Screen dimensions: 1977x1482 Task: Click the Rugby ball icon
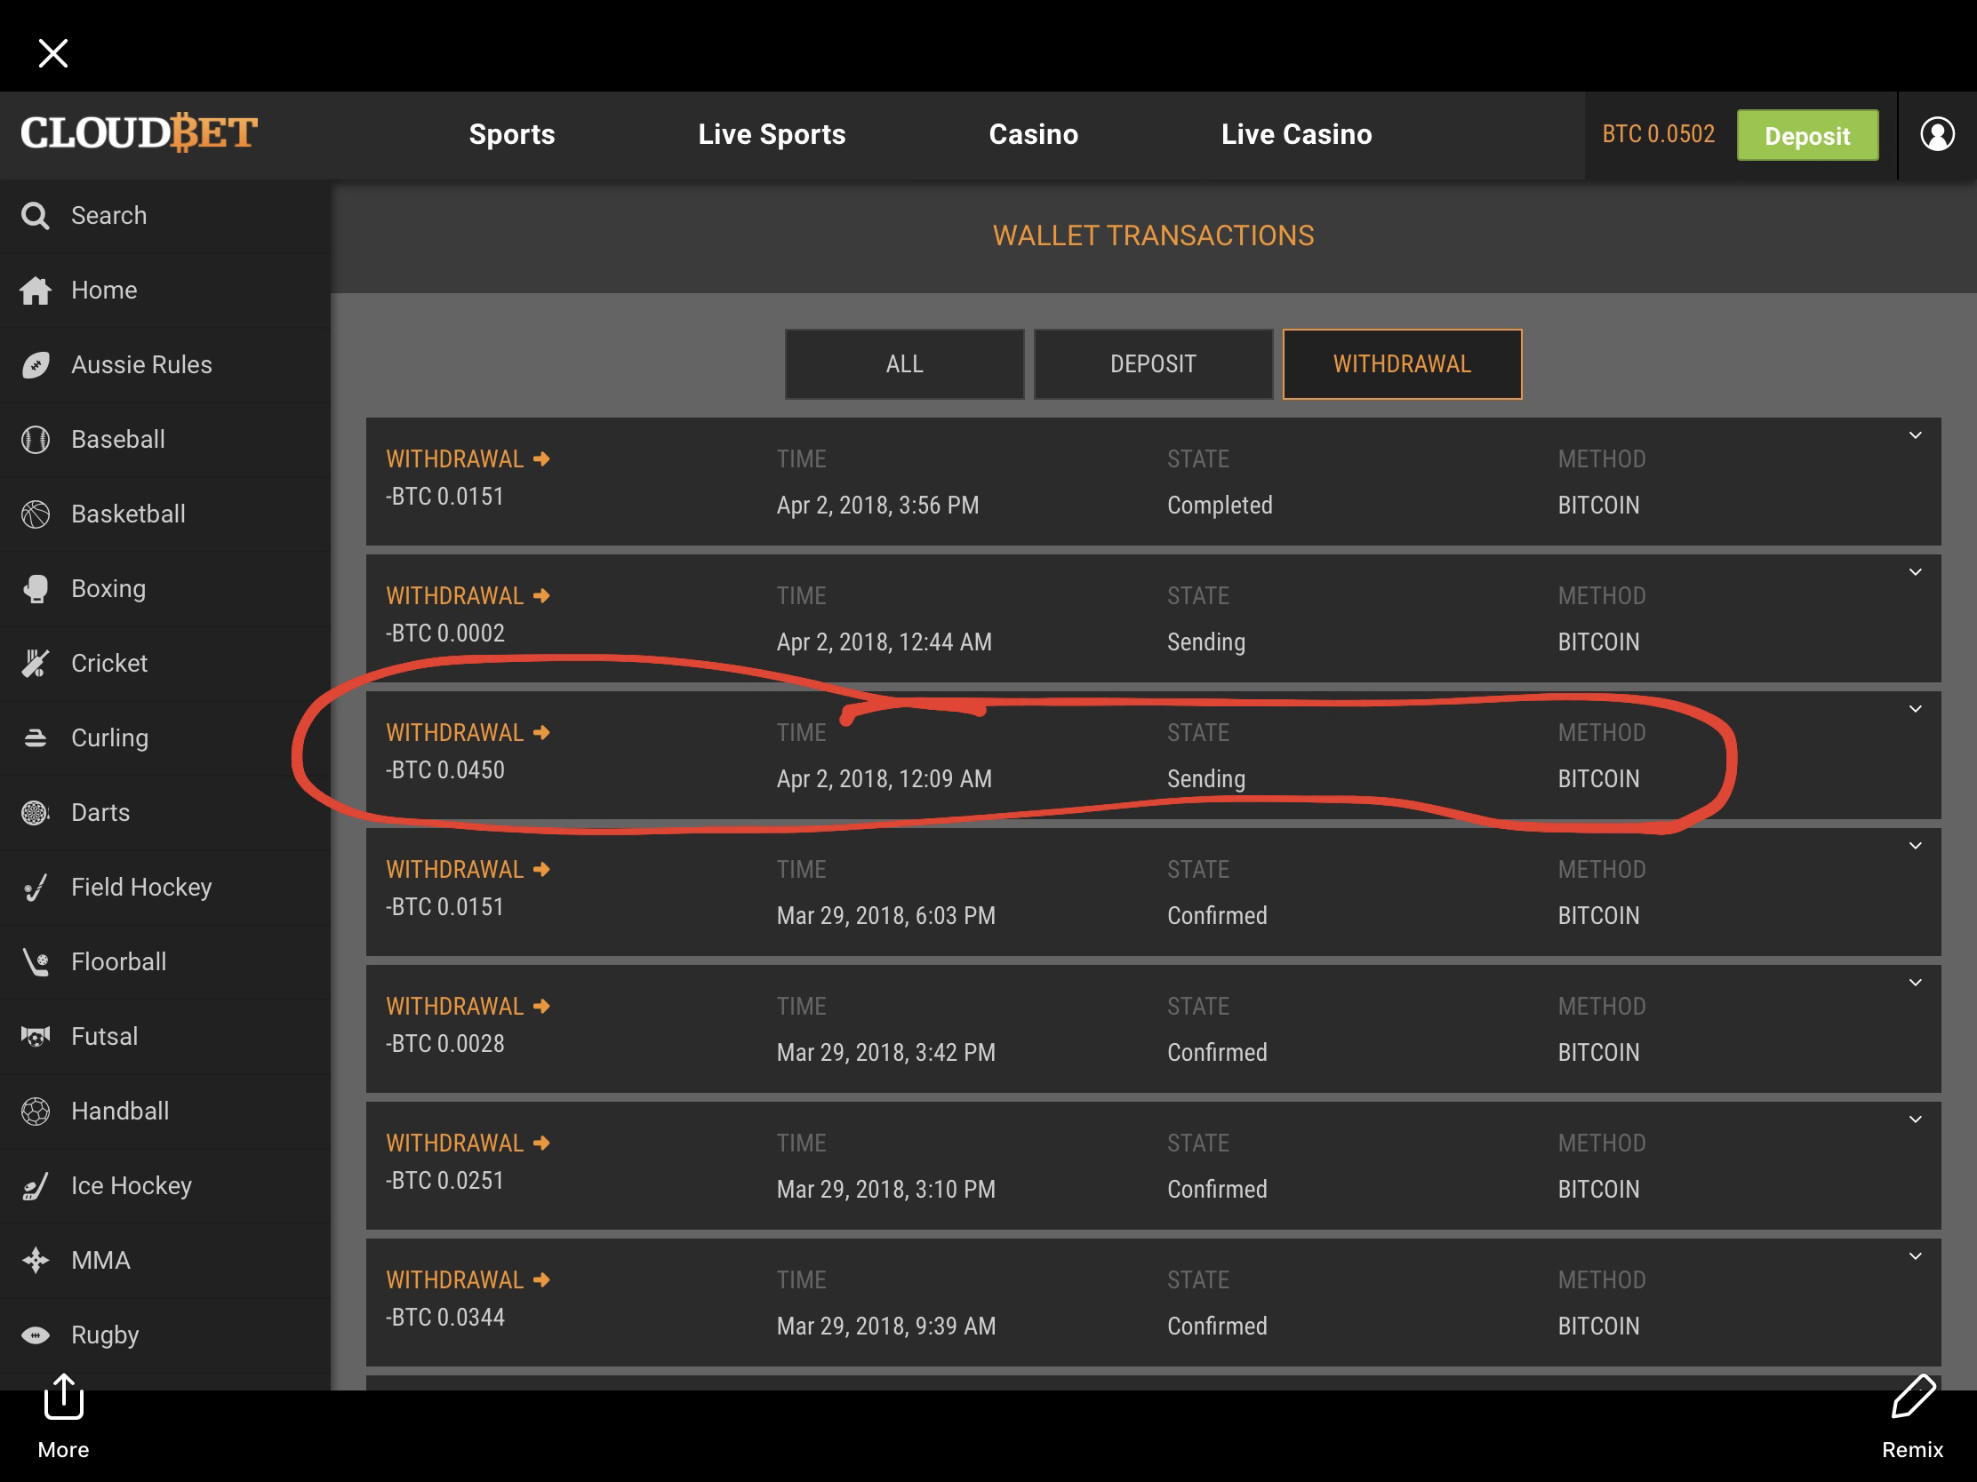tap(36, 1335)
